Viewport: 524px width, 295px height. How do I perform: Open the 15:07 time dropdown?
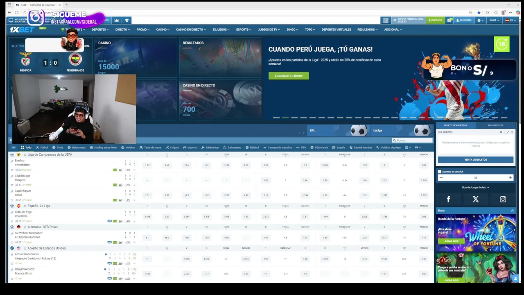pos(495,20)
